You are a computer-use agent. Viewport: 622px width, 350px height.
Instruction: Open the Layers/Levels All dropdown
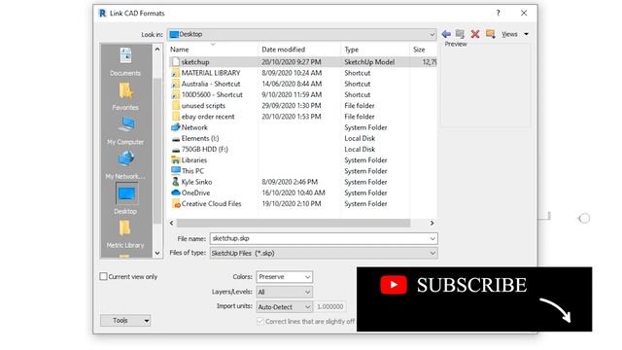[x=284, y=292]
